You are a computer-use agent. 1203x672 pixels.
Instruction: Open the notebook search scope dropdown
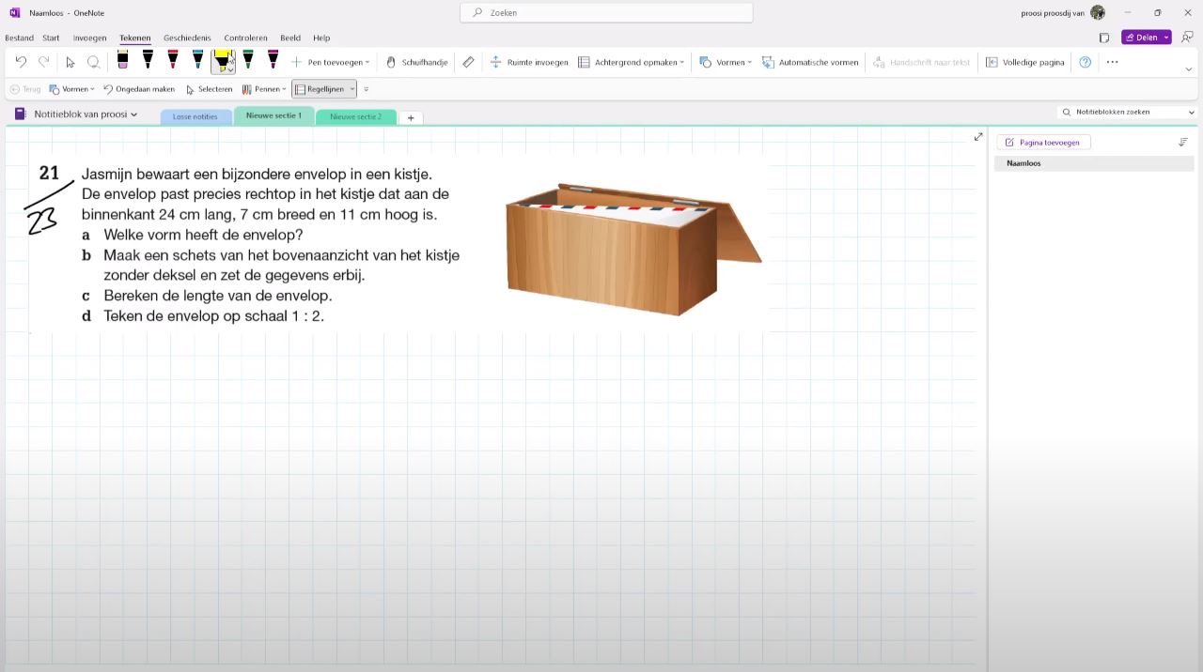1192,112
